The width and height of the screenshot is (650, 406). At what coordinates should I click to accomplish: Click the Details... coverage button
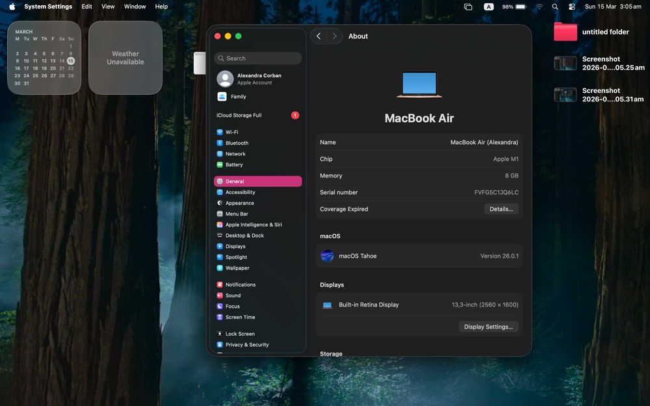pyautogui.click(x=501, y=209)
